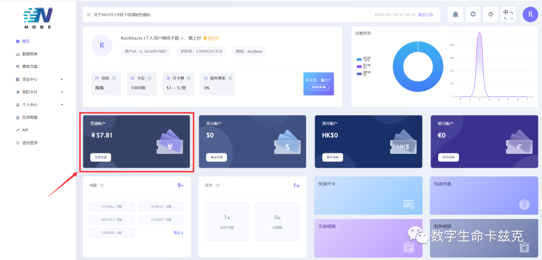This screenshot has width=542, height=260.
Task: Click 退出登录 to log out
Action: 30,143
